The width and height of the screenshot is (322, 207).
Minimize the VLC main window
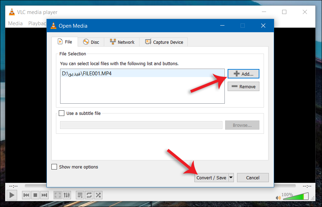point(264,12)
